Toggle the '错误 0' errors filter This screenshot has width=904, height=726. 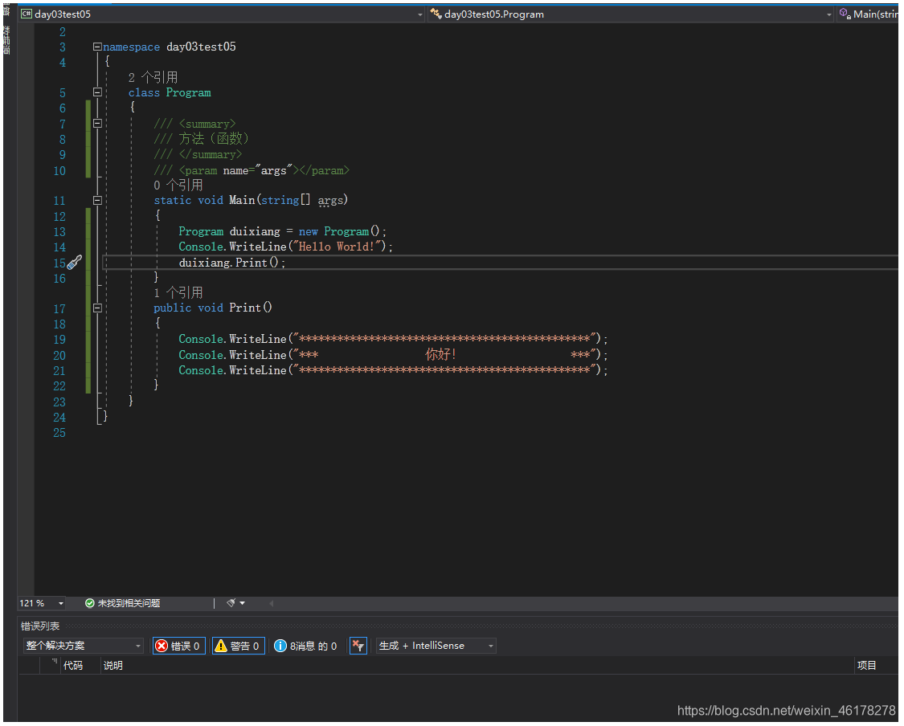pos(178,647)
